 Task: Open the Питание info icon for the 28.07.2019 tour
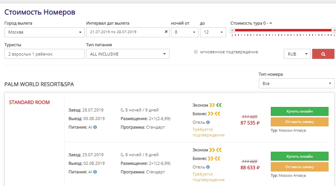coord(95,127)
